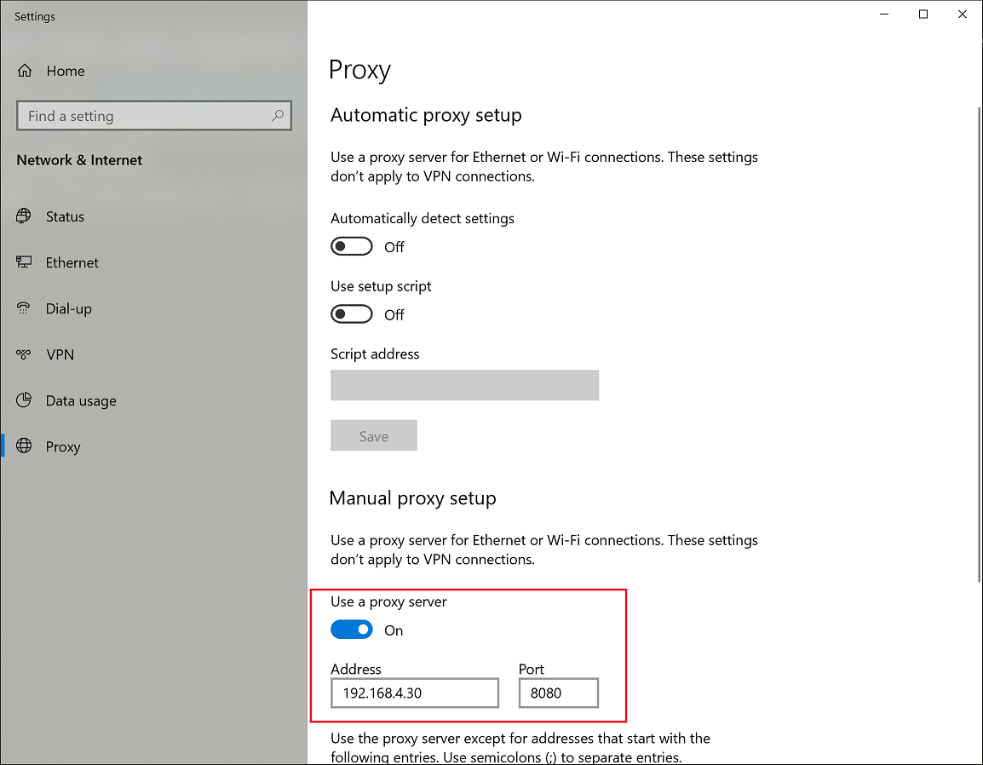Minimize the Settings window
The height and width of the screenshot is (765, 983).
pos(884,14)
